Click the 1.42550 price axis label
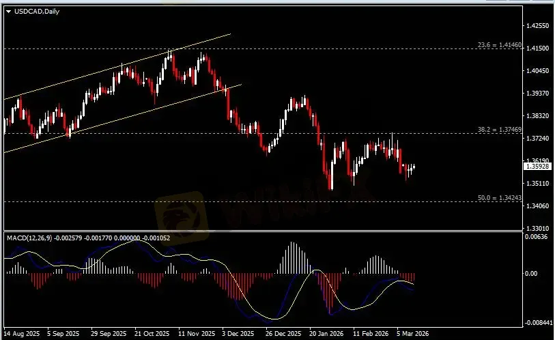 pos(537,26)
